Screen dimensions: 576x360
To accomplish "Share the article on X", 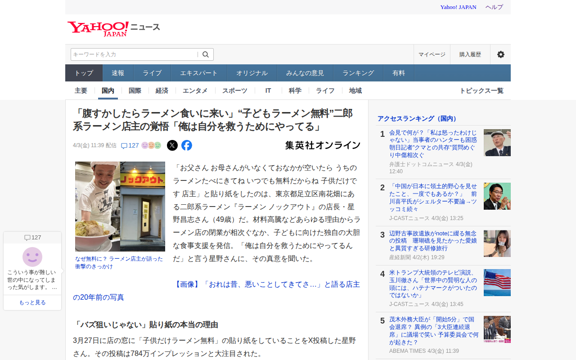I will coord(172,145).
